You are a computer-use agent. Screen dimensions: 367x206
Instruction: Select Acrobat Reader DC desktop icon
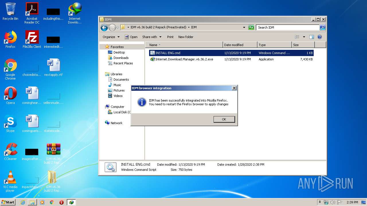pos(32,13)
